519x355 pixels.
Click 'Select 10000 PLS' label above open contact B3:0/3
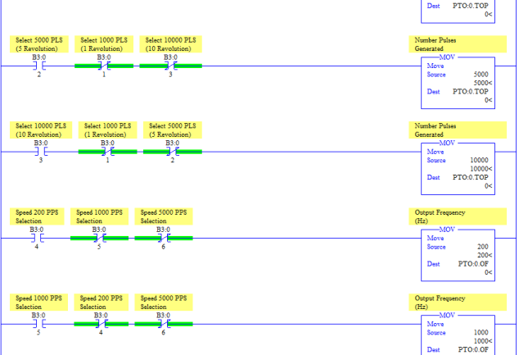41,130
